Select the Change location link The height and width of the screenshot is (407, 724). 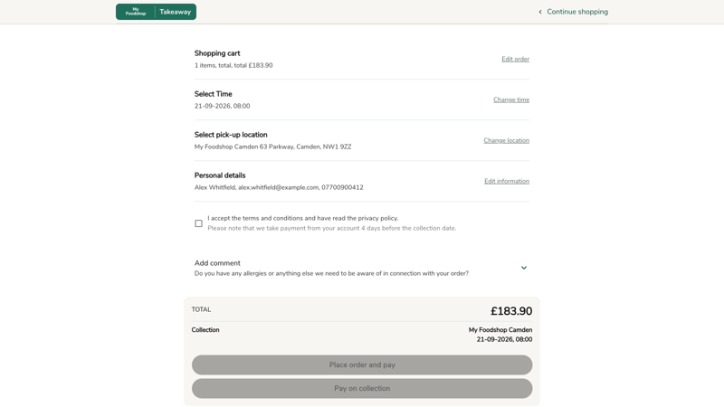[x=507, y=140]
